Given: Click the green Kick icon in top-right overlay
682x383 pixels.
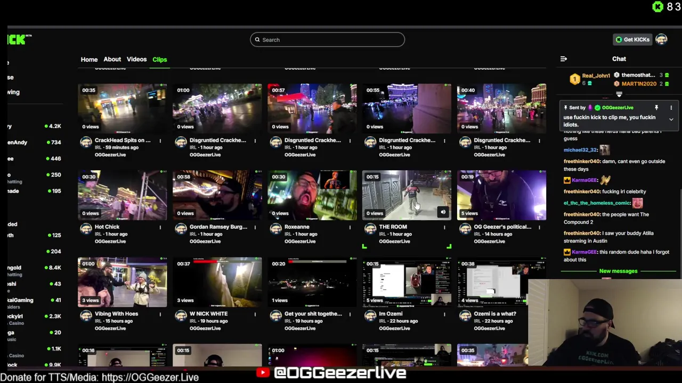Looking at the screenshot, I should click(657, 6).
